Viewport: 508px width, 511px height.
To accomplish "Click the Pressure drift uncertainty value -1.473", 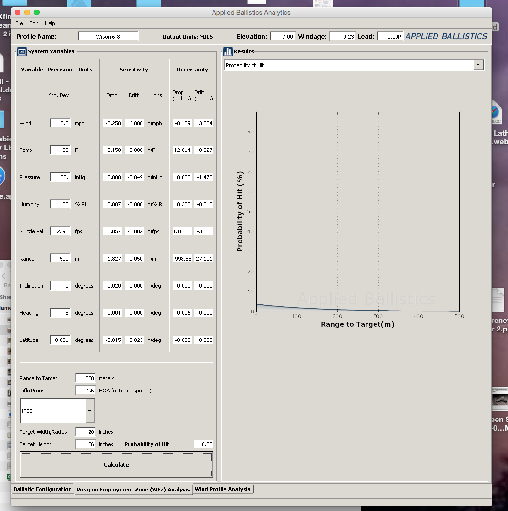I will (204, 177).
